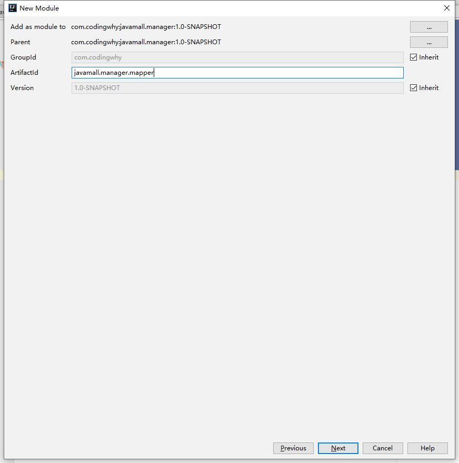The height and width of the screenshot is (463, 459).
Task: Open the browse button for Add as module to
Action: pyautogui.click(x=428, y=27)
